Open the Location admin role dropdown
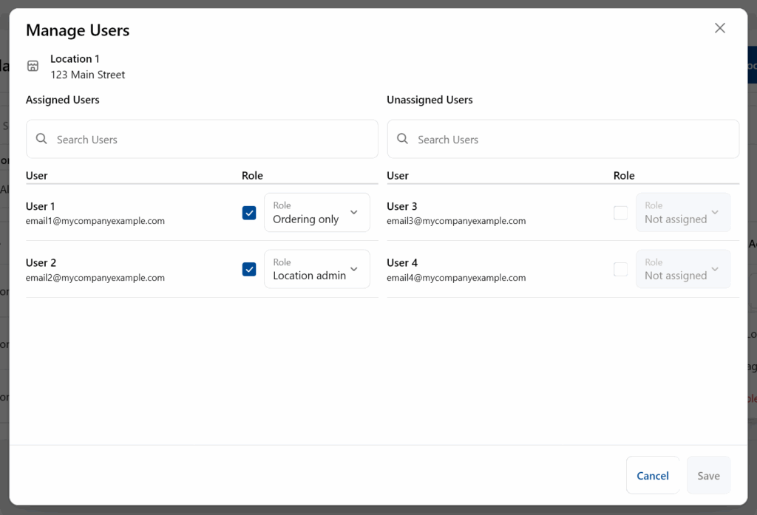757x515 pixels. pyautogui.click(x=316, y=269)
